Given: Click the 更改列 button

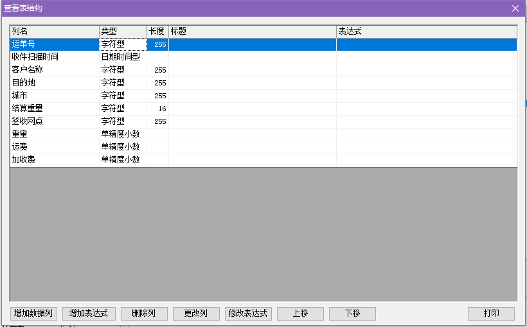Looking at the screenshot, I should [x=196, y=314].
